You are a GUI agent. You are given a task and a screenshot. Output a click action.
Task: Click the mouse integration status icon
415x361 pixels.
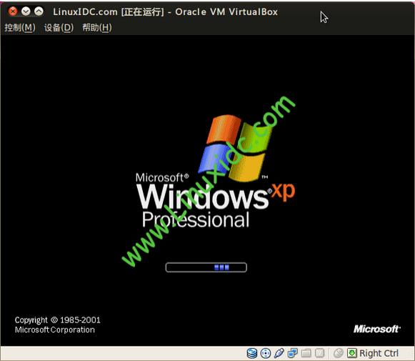pyautogui.click(x=339, y=353)
